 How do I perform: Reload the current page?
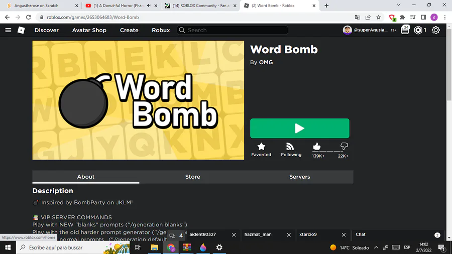tap(28, 17)
